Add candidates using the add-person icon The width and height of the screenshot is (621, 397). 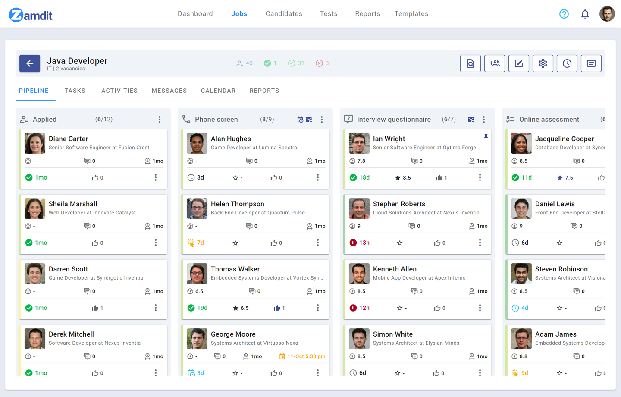494,63
